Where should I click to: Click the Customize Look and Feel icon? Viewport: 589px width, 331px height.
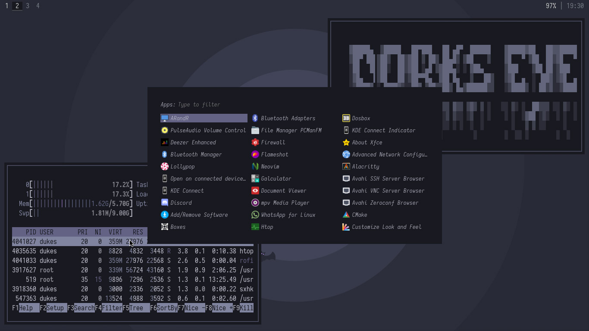pos(346,227)
